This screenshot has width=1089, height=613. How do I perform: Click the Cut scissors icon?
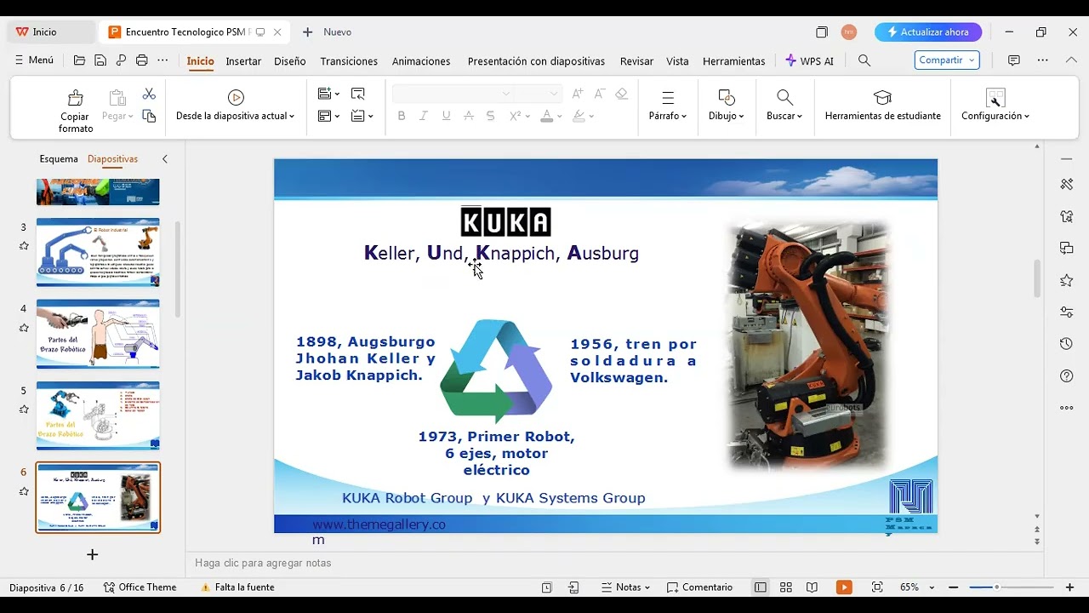(149, 94)
